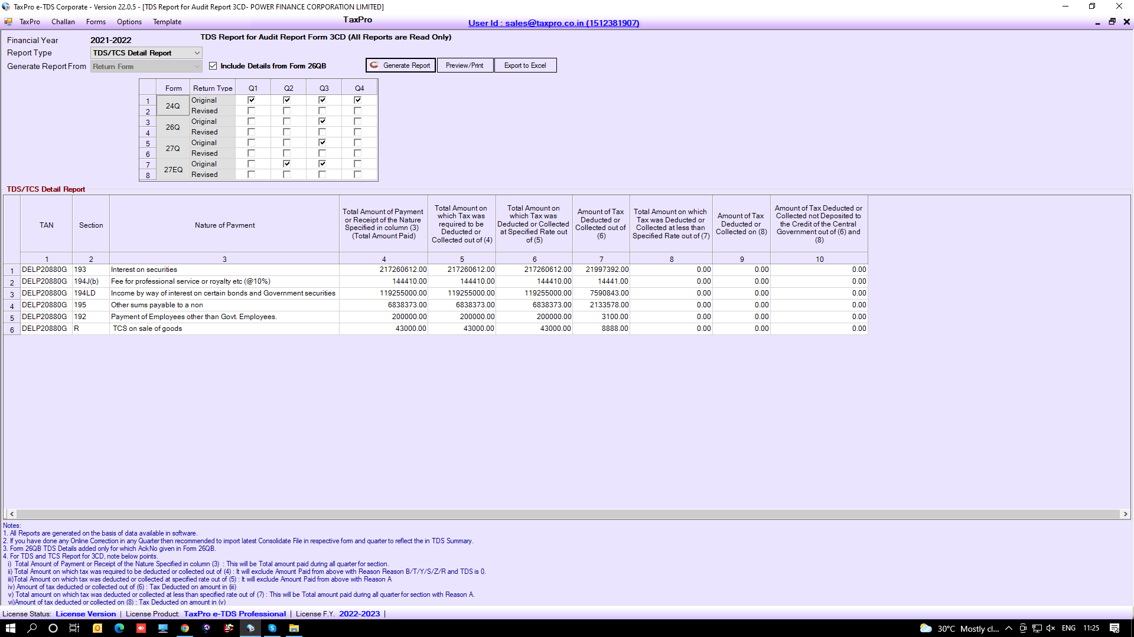The width and height of the screenshot is (1134, 637).
Task: Uncheck 24Q Original Q4 checkbox
Action: (x=358, y=100)
